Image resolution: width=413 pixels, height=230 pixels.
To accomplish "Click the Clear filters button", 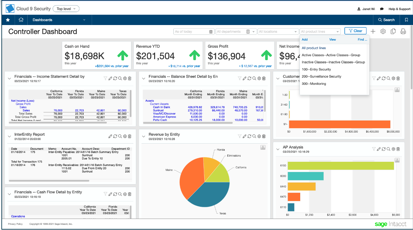I will point(355,31).
